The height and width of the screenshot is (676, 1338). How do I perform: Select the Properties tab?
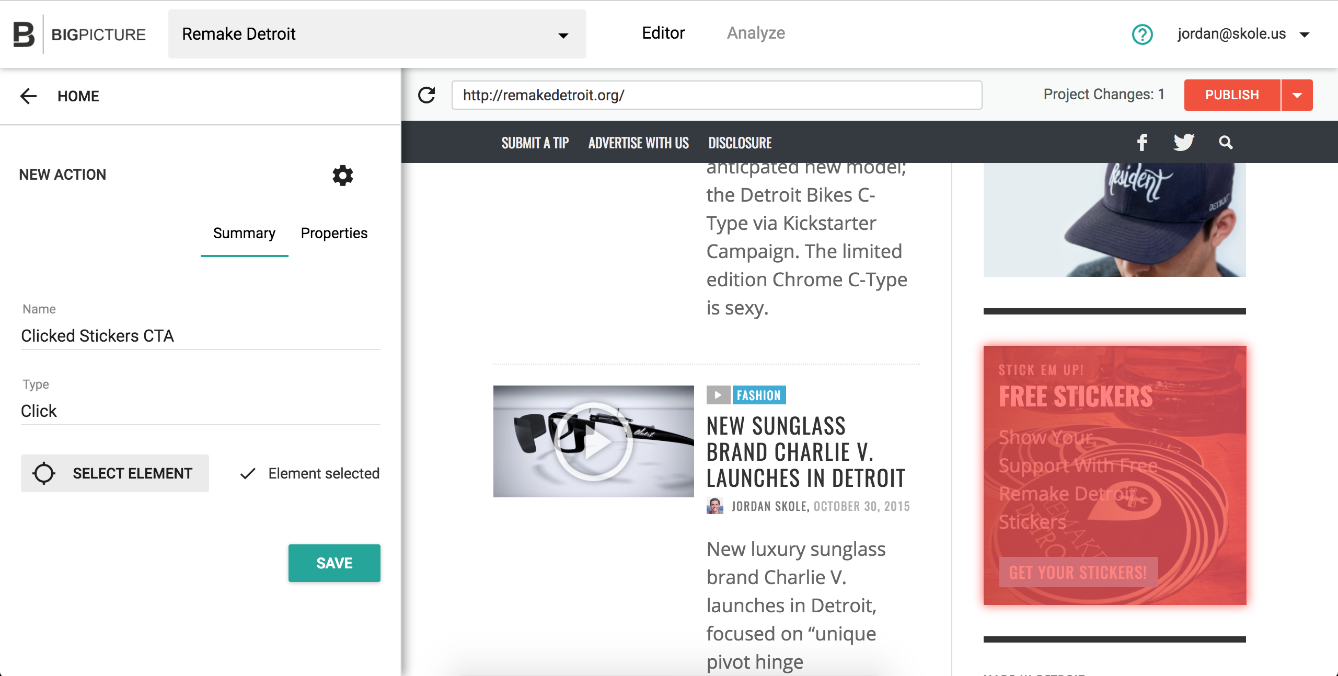click(334, 233)
